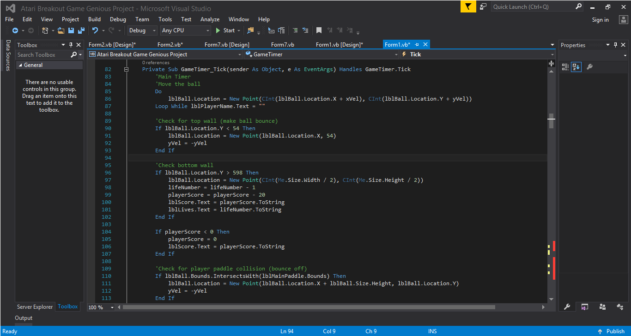Close the Toolbox panel

78,45
